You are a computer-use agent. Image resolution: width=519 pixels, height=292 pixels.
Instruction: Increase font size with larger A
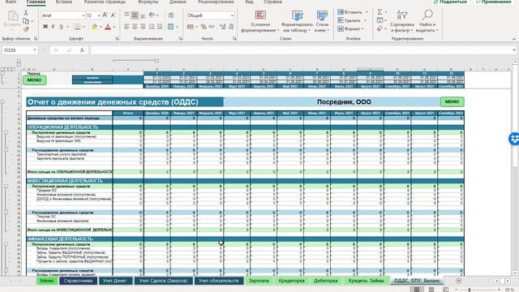point(105,15)
